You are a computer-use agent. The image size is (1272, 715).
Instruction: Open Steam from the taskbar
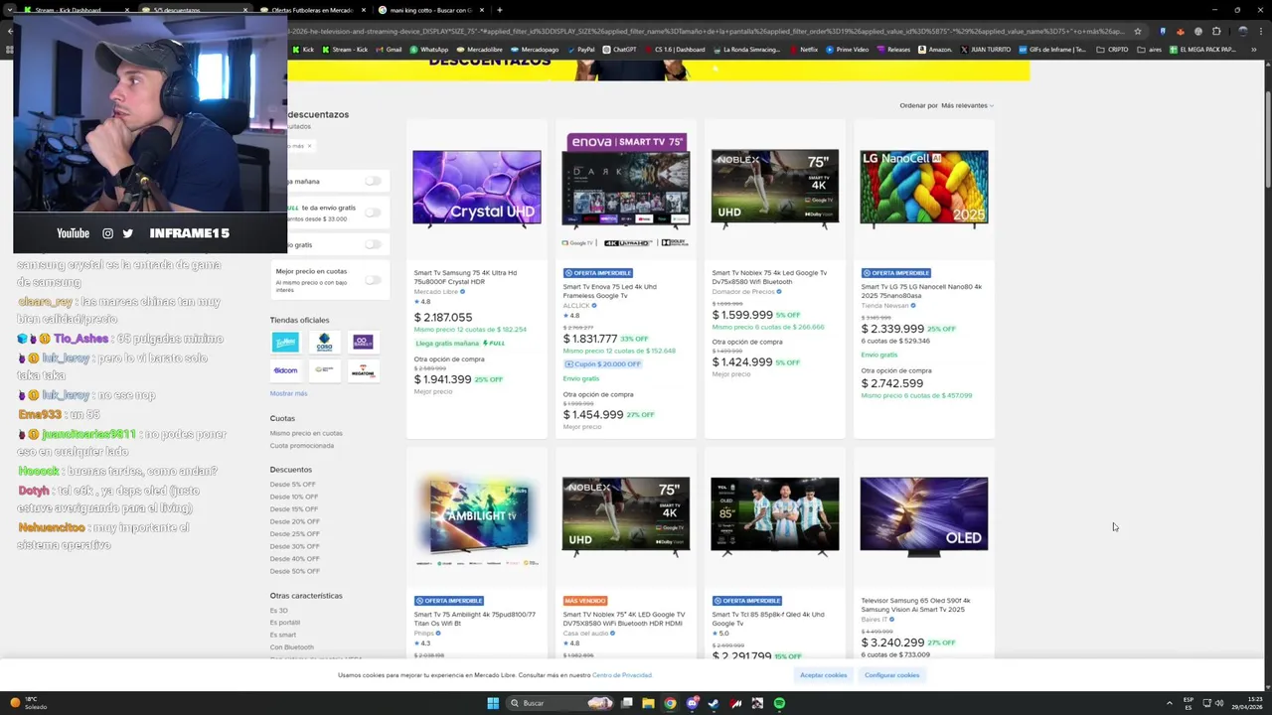click(x=714, y=703)
